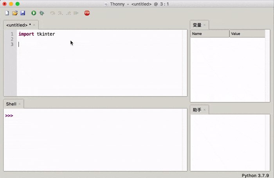Screen dimensions: 274x178
Task: Switch to the Shell tab
Action: tap(11, 104)
